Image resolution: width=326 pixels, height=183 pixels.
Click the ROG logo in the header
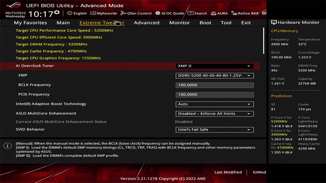(14, 5)
